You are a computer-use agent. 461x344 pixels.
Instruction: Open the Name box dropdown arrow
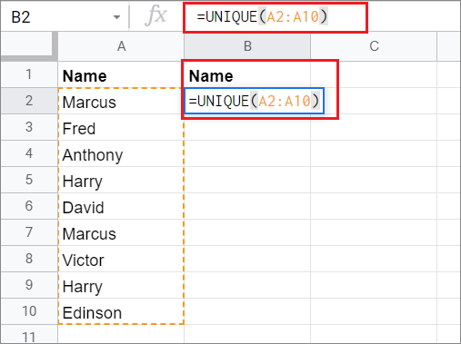[x=116, y=17]
